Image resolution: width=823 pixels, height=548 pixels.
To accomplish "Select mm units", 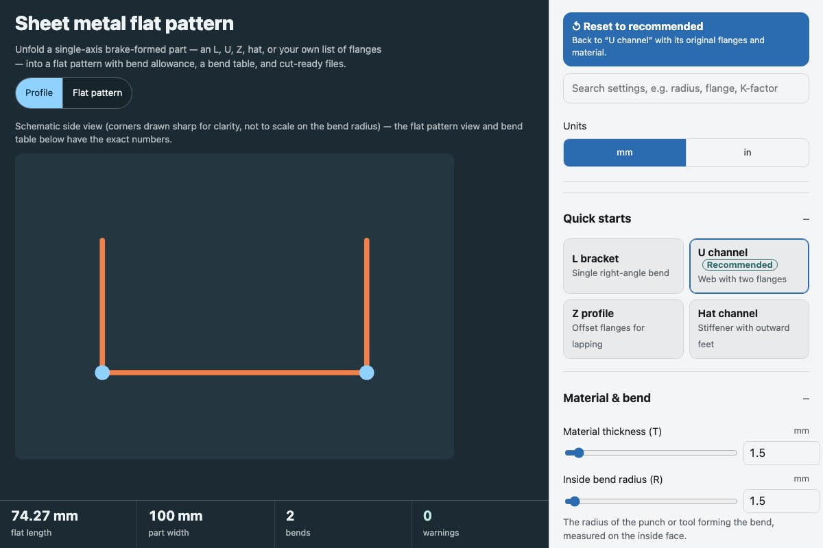I will tap(625, 153).
